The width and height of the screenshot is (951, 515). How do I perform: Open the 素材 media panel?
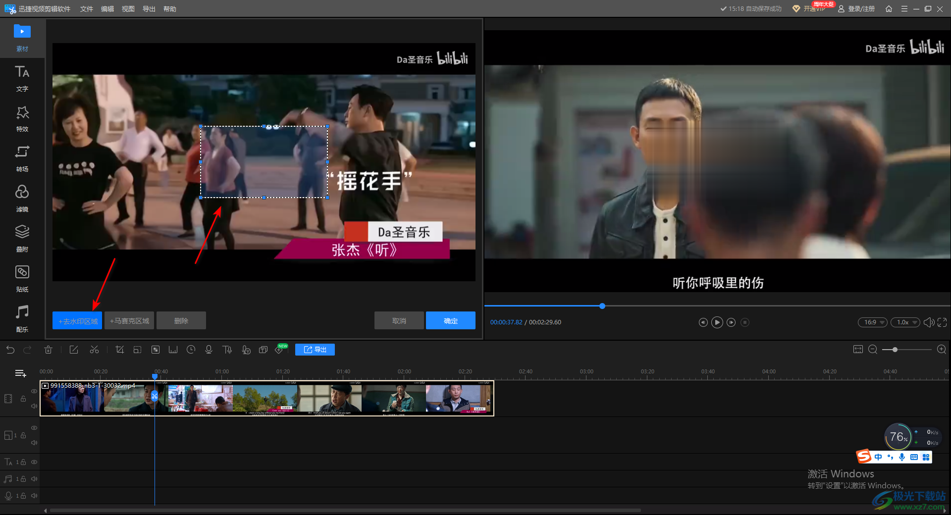pos(22,38)
